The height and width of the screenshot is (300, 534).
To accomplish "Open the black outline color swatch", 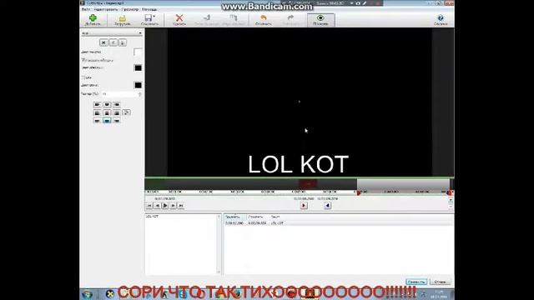I will point(138,68).
